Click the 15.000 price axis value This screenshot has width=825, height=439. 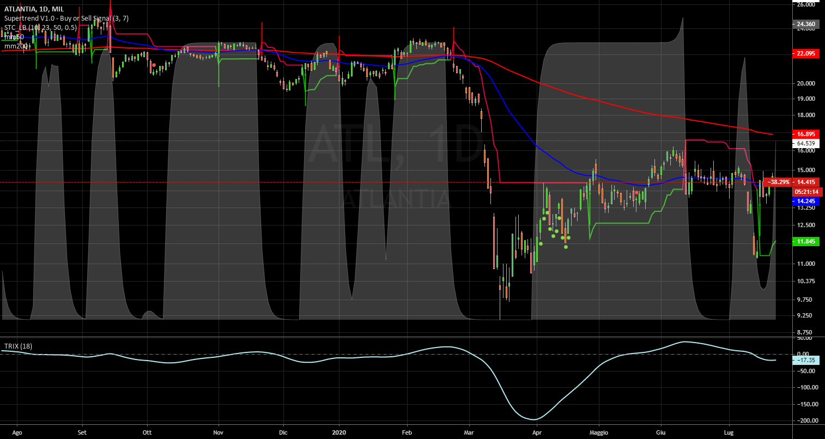pyautogui.click(x=806, y=170)
